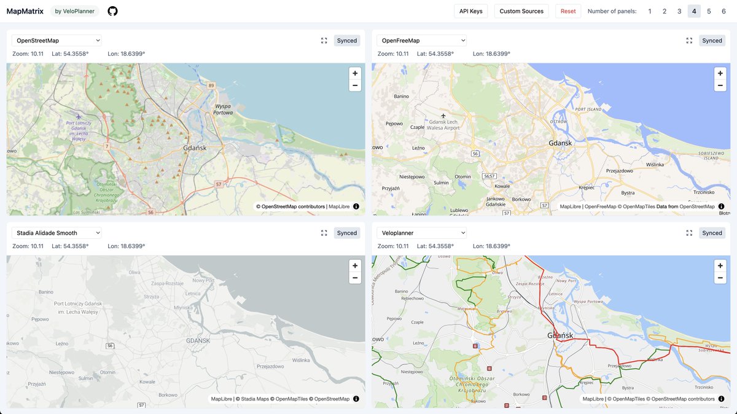Set number of panels to 5

(709, 11)
